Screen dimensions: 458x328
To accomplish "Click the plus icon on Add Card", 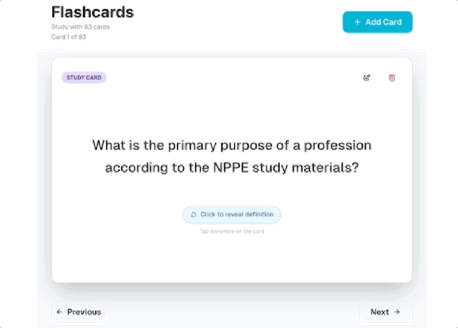I will (x=357, y=22).
